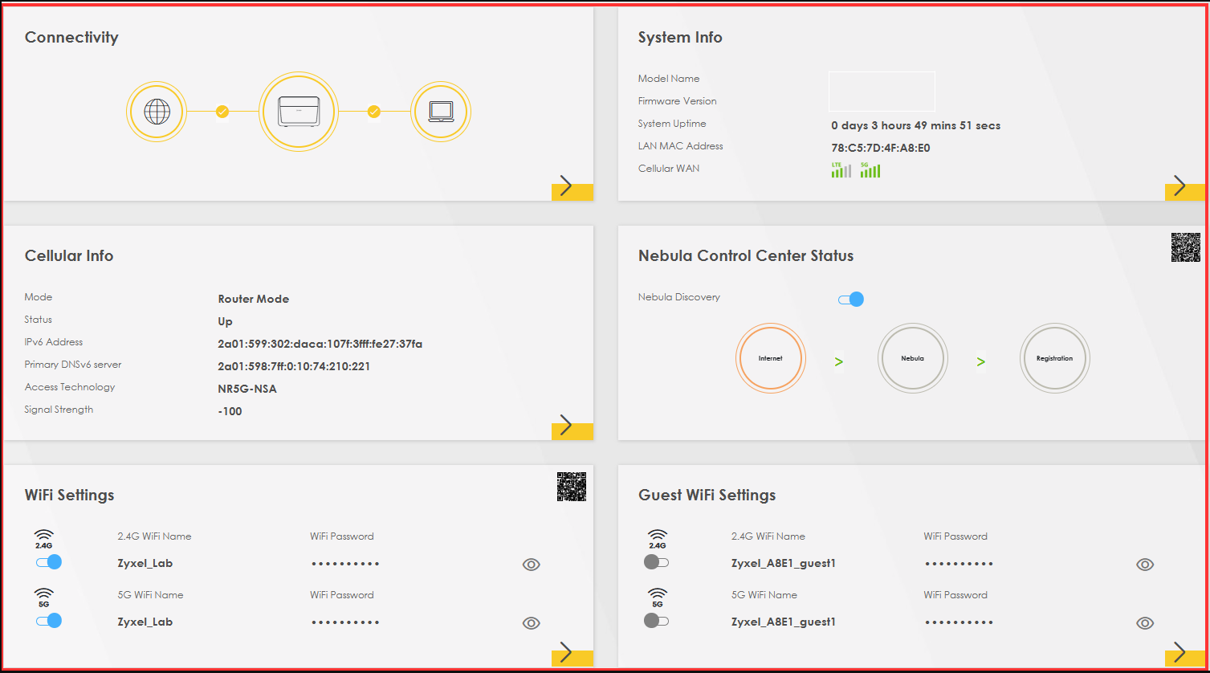Open Cellular Info details with the yellow arrow
Screen dimensions: 1210x673
pyautogui.click(x=572, y=426)
